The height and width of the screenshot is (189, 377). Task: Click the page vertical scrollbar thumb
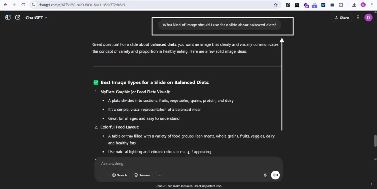375,140
